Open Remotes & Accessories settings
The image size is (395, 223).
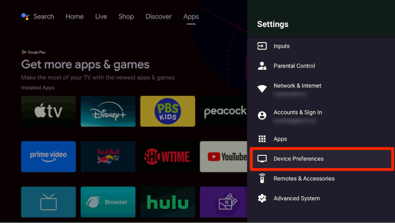(x=321, y=178)
